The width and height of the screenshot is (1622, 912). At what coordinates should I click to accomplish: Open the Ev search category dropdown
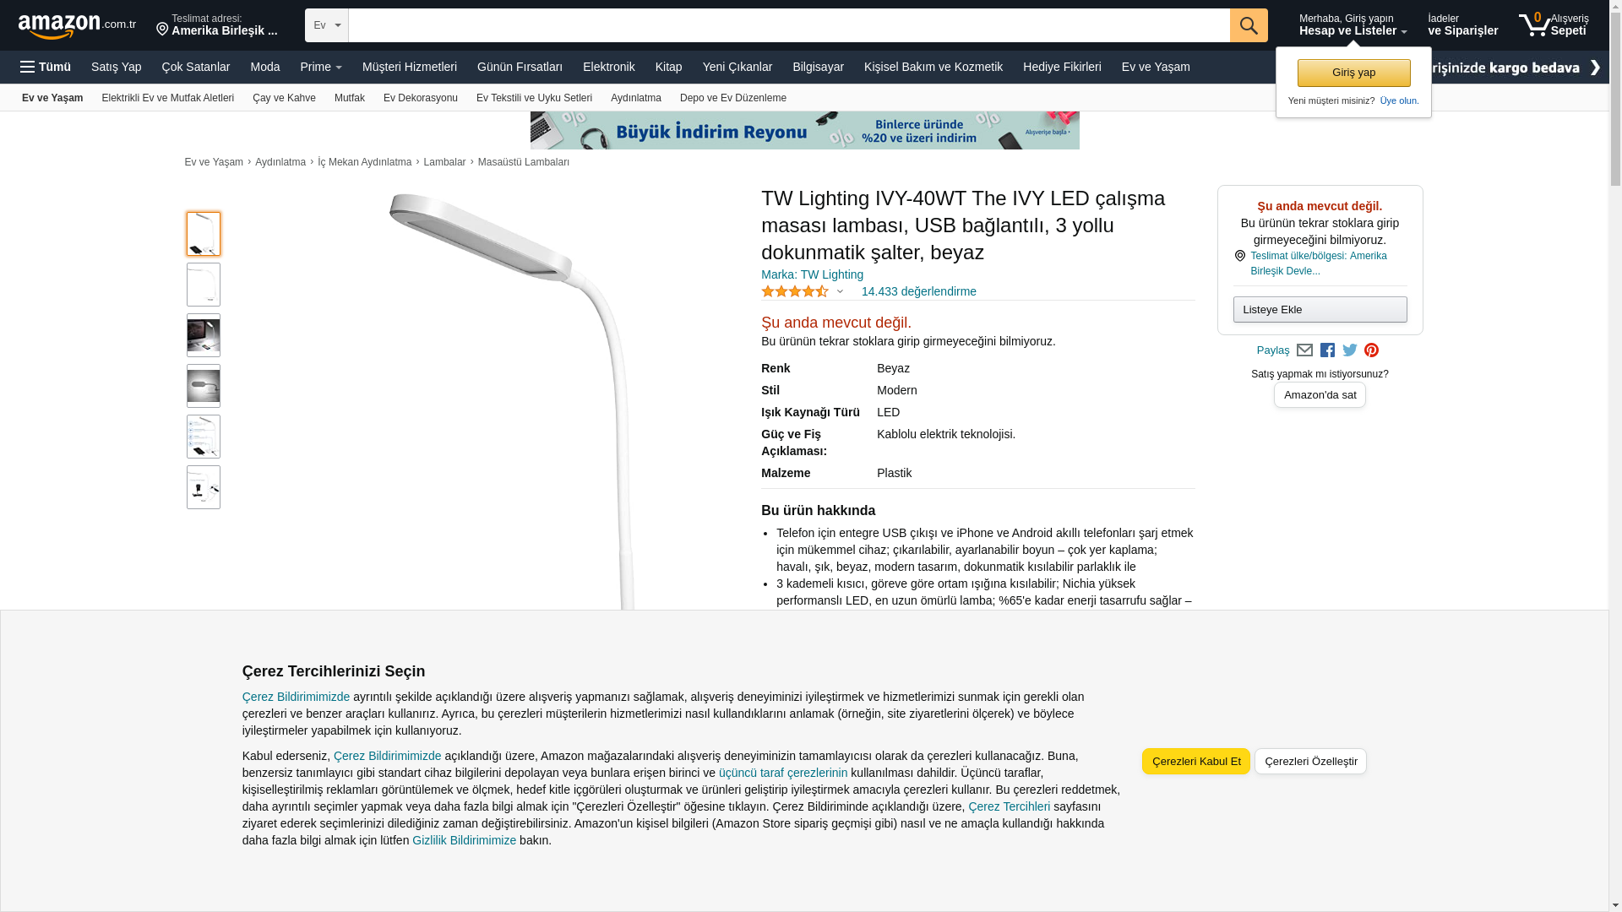327,25
